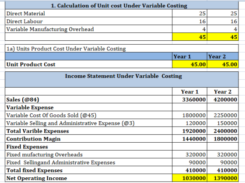Screen dimensions: 245x183
Task: Select the 'Year 2' header in blue row
Action: coord(223,56)
